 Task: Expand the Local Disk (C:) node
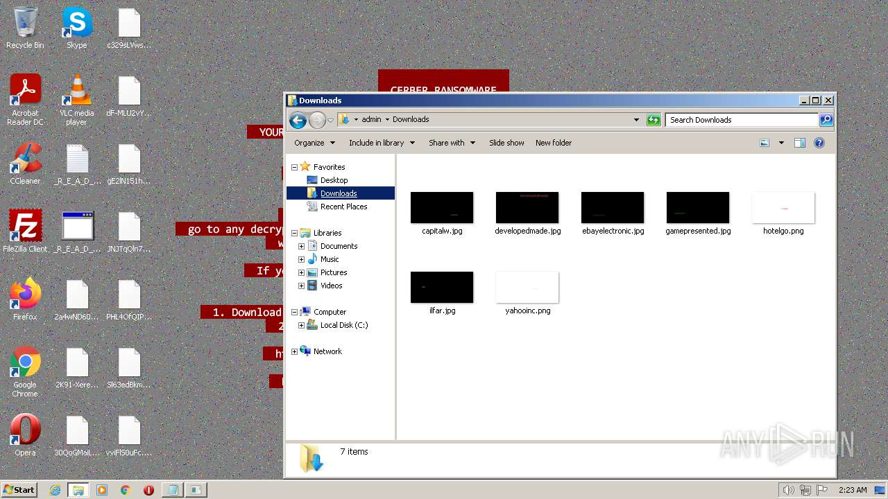(x=301, y=325)
